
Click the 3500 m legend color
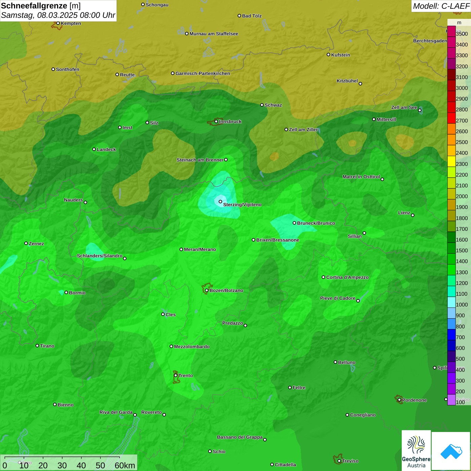451,31
